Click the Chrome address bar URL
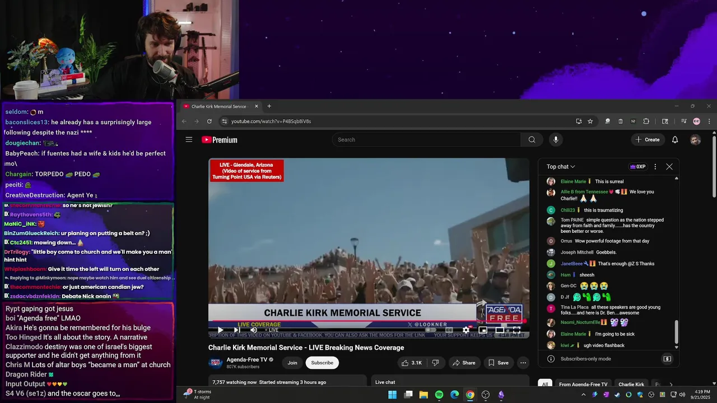 [x=271, y=121]
